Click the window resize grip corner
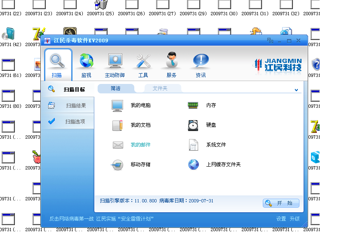This screenshot has width=346, height=239. [305, 225]
